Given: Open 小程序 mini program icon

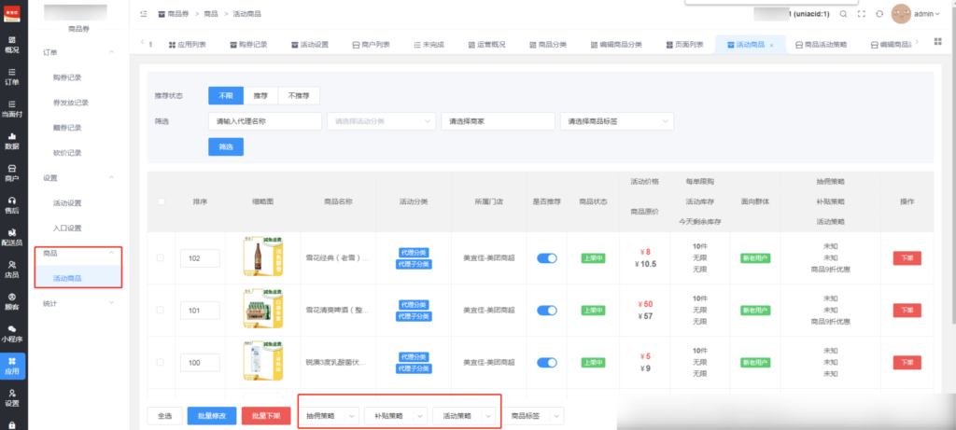Looking at the screenshot, I should point(12,333).
